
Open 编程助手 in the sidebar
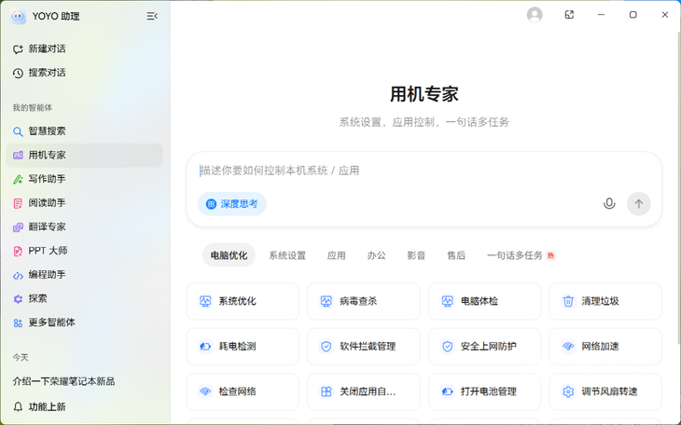(47, 275)
